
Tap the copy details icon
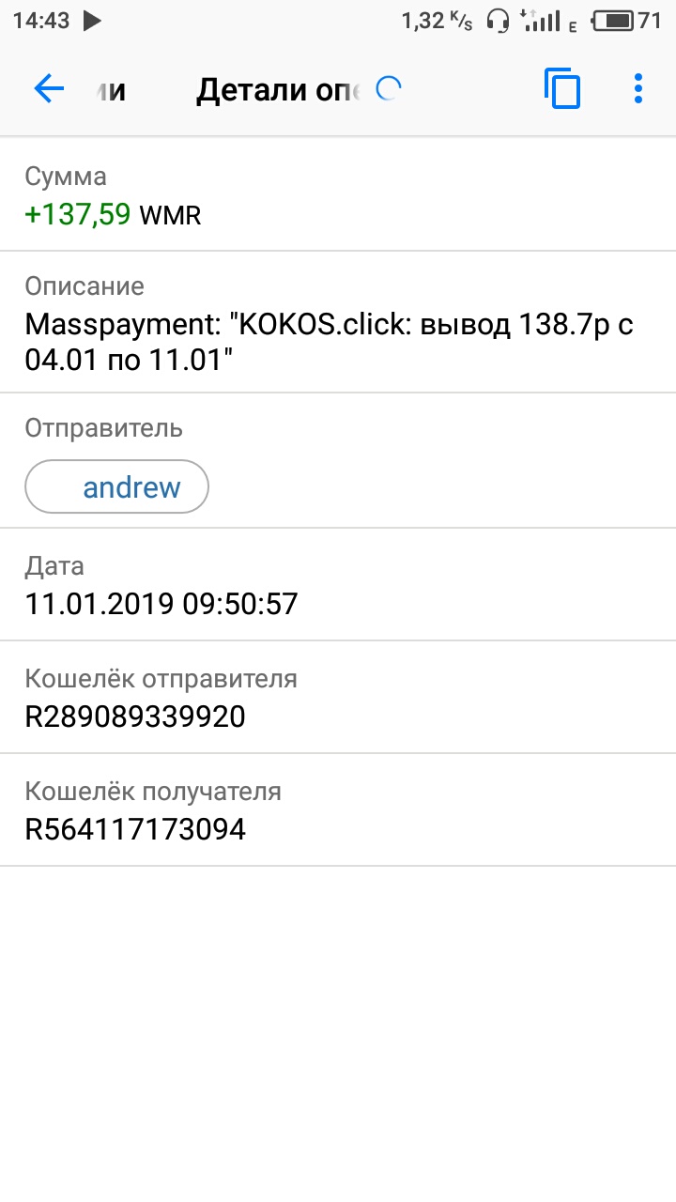pyautogui.click(x=561, y=89)
